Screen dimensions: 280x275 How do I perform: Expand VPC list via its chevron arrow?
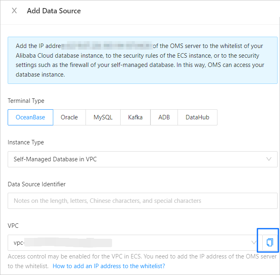coord(254,242)
